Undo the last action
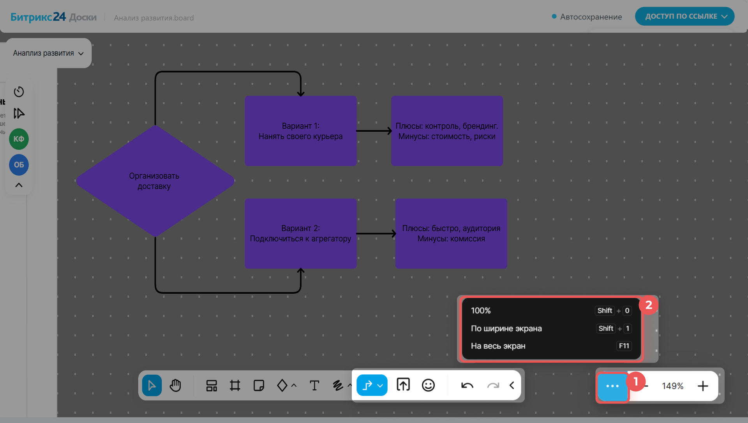The image size is (748, 423). [x=467, y=386]
